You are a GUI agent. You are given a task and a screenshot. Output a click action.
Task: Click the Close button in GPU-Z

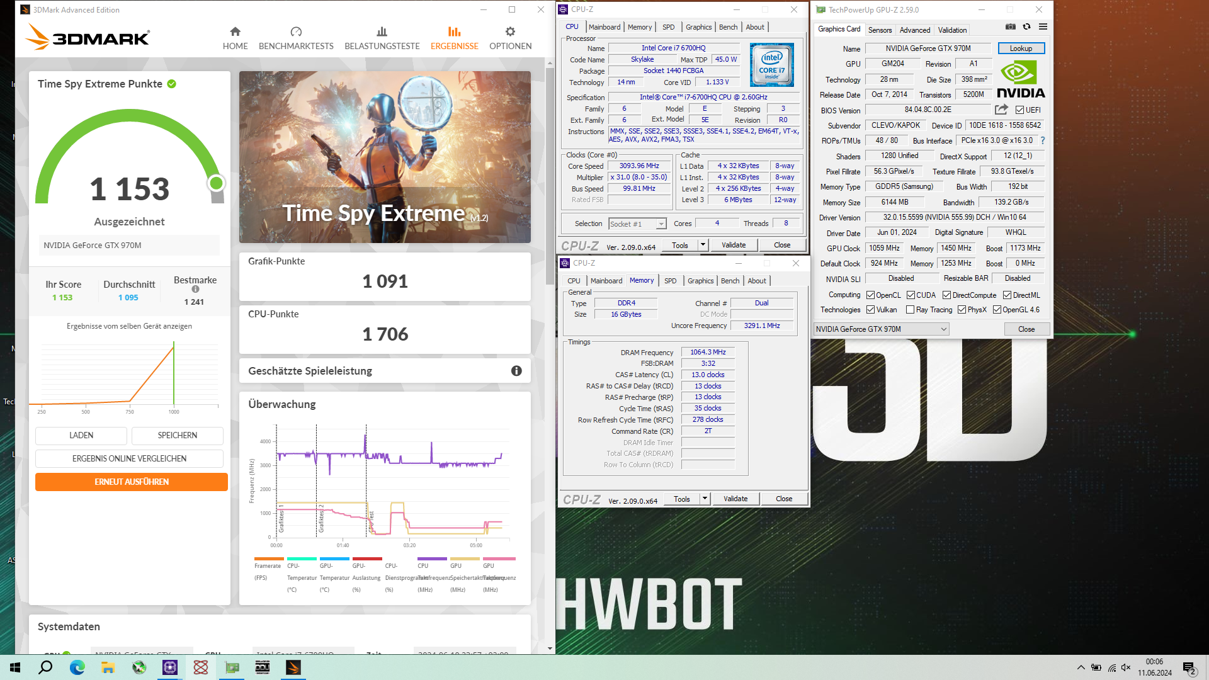pyautogui.click(x=1026, y=329)
